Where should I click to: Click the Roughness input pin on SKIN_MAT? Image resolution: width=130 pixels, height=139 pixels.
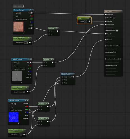[x=106, y=24]
